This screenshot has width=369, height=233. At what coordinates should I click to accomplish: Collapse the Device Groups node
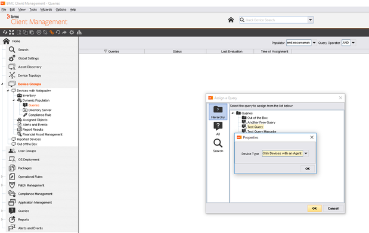(2, 84)
